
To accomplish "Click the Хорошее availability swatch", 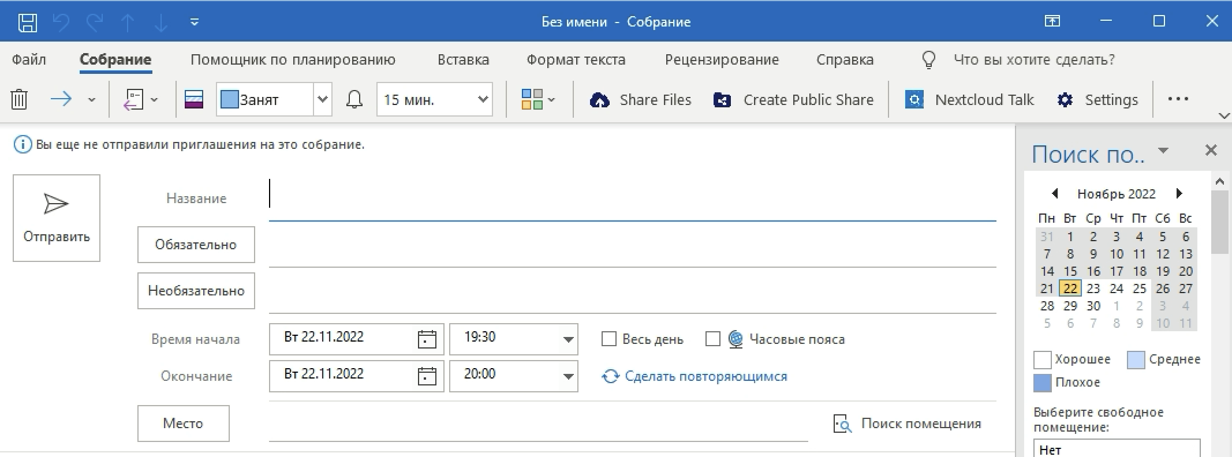I will point(1042,359).
